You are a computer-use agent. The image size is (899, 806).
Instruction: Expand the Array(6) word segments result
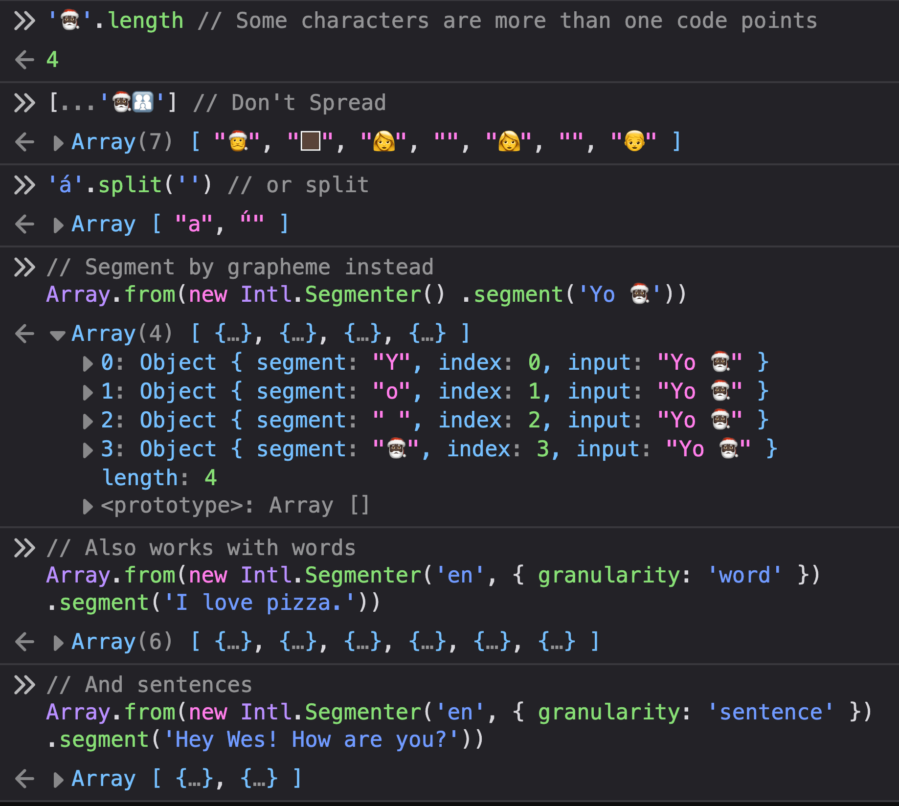pyautogui.click(x=58, y=643)
